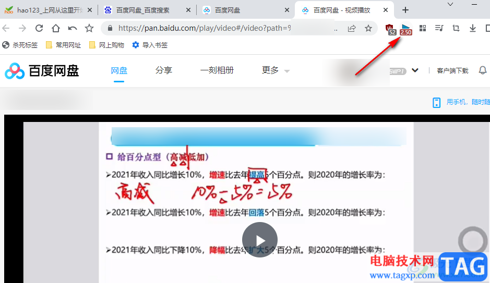The width and height of the screenshot is (490, 283).
Task: Open the 网盘 navigation tab
Action: pos(119,70)
